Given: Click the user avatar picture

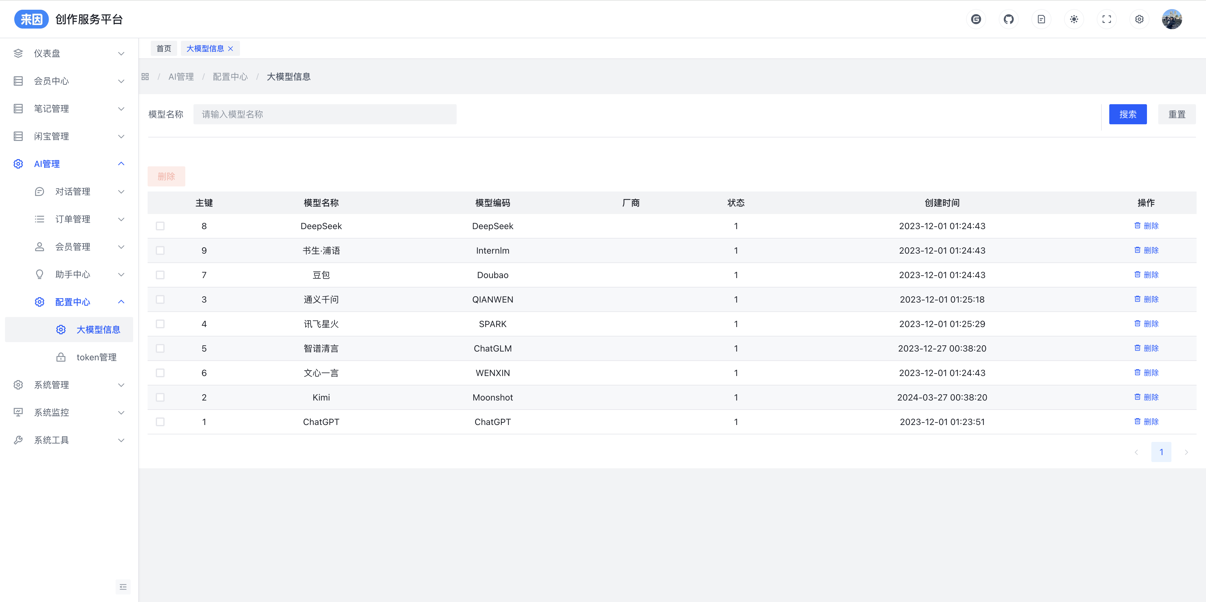Looking at the screenshot, I should [1172, 19].
